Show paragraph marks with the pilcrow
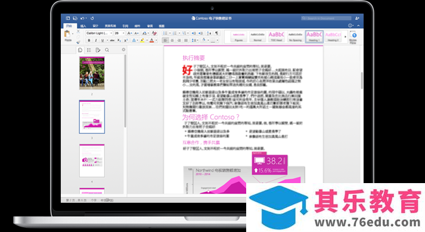 pyautogui.click(x=216, y=33)
